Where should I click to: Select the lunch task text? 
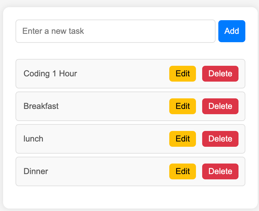point(33,139)
